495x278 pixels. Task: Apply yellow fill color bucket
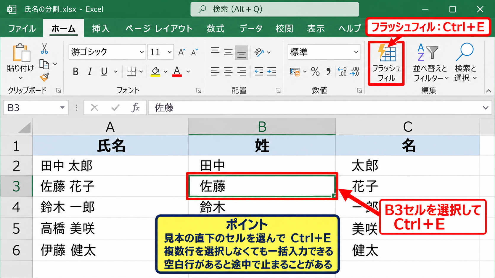[155, 71]
